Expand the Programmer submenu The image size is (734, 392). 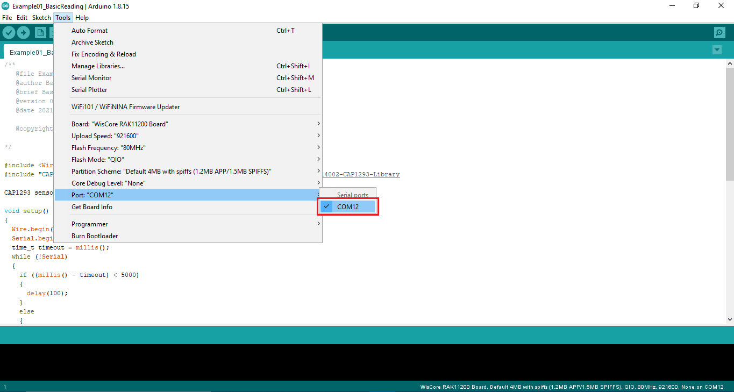[x=188, y=224]
